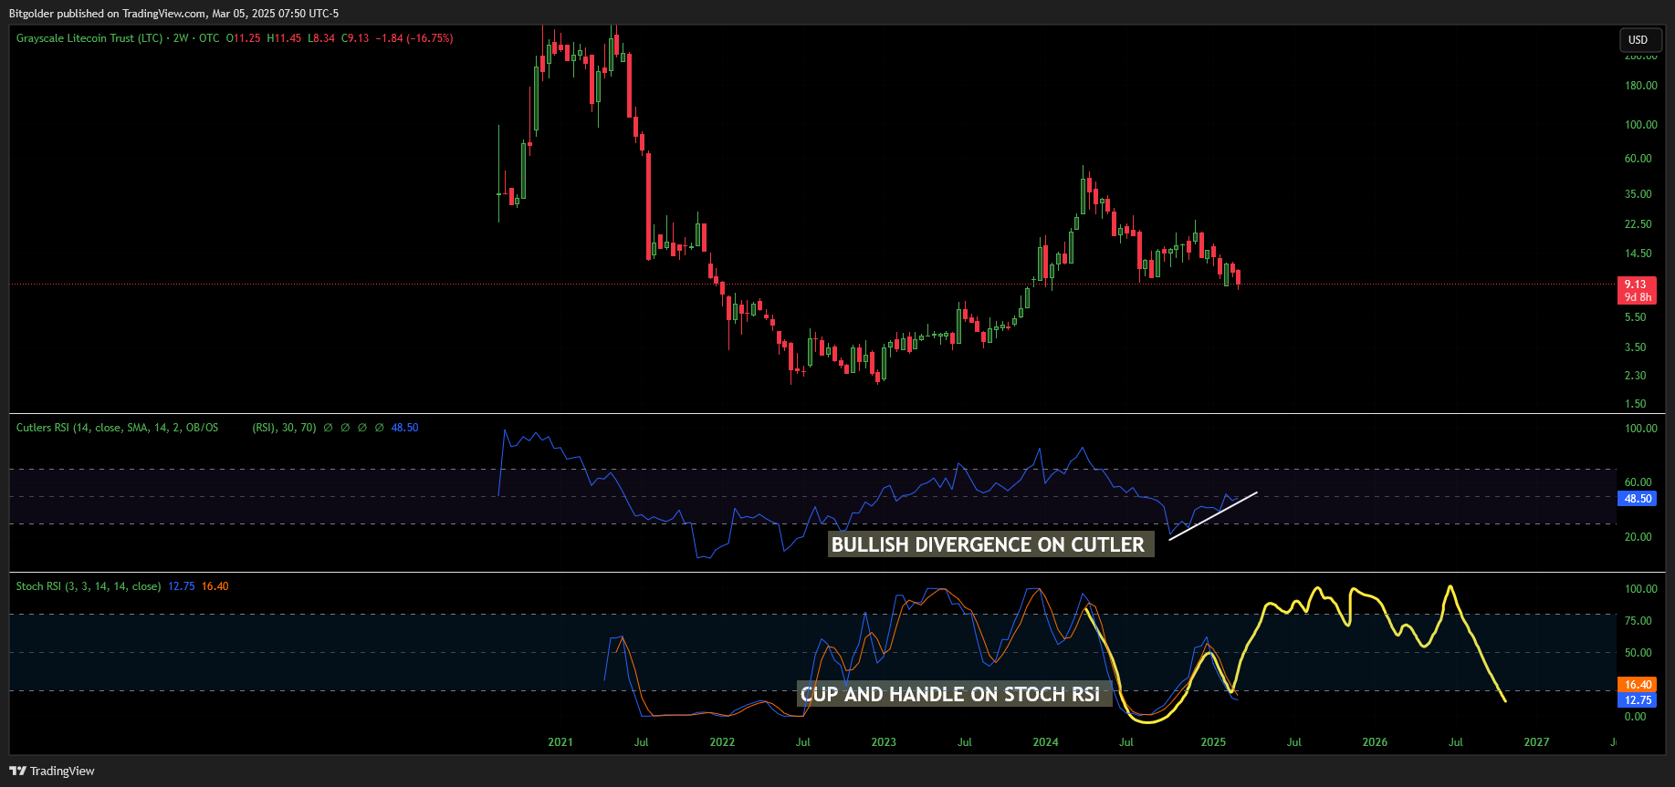Image resolution: width=1675 pixels, height=787 pixels.
Task: Click the CUP AND HANDLE ON STOCH RSI label
Action: coord(953,694)
